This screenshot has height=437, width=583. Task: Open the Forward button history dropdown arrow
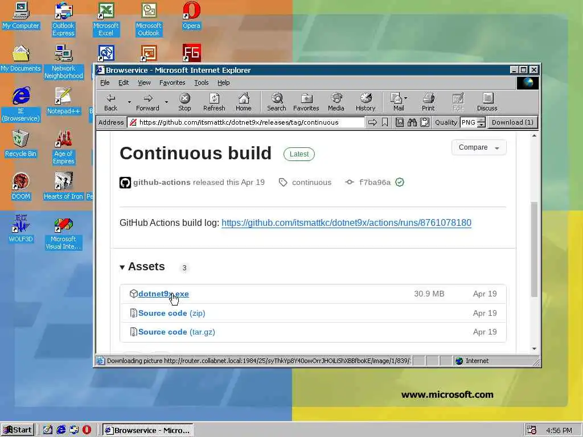[166, 102]
